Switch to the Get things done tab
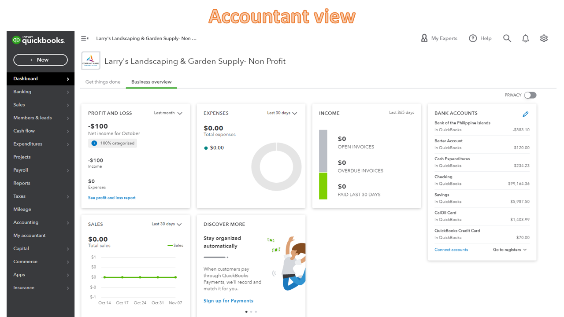The image size is (564, 317). (103, 82)
